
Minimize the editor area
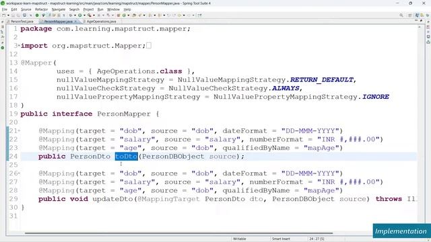pos(416,21)
